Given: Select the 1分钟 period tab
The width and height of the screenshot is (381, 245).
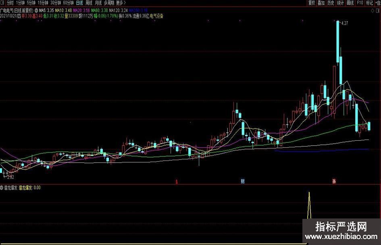Looking at the screenshot, I should click(20, 3).
